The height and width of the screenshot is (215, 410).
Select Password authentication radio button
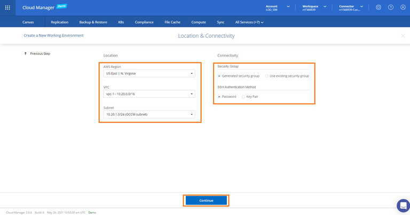tap(219, 97)
